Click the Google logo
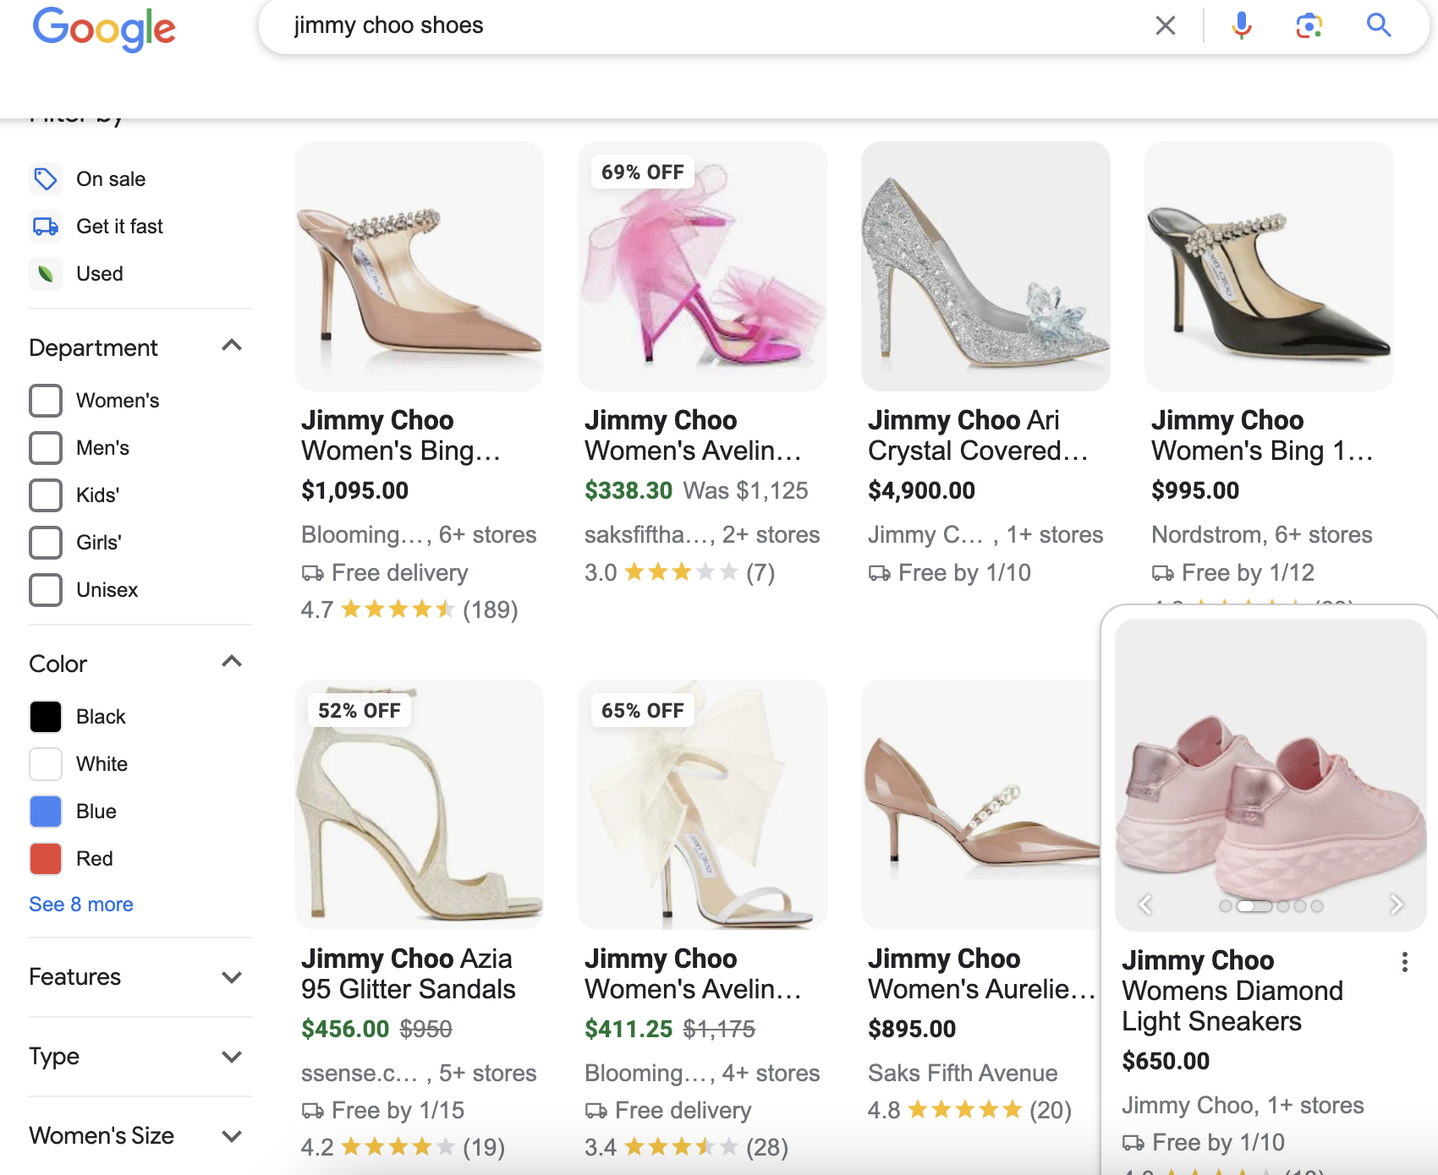1438x1175 pixels. tap(104, 30)
